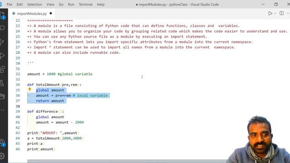Open the Manage gear menu
This screenshot has width=290, height=163.
(2, 156)
